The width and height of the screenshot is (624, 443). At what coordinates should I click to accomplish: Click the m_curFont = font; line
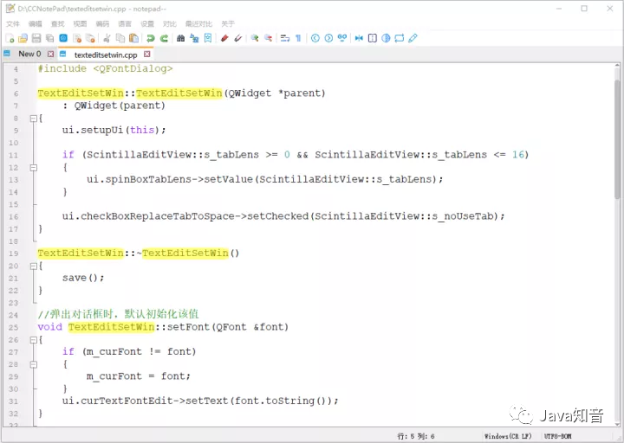pos(139,376)
